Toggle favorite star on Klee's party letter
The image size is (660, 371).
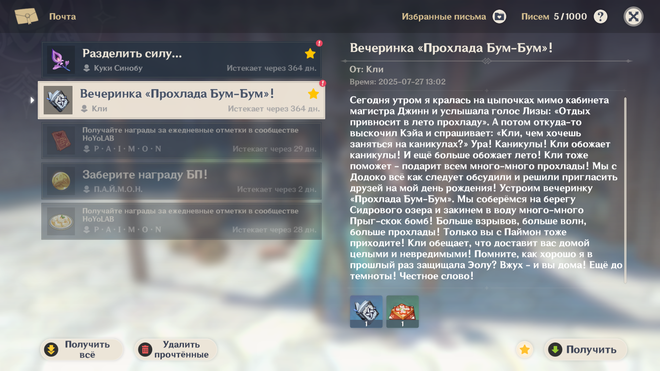tap(313, 93)
